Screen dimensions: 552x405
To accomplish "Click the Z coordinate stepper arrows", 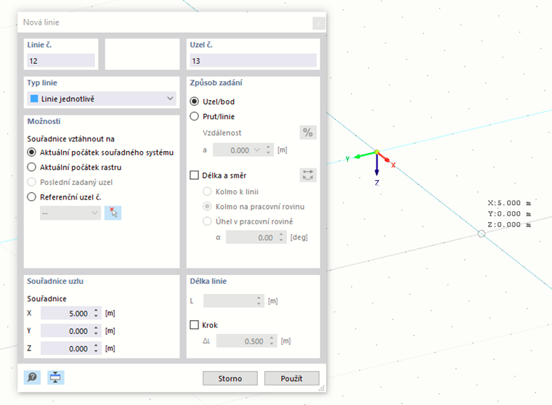I will [96, 348].
